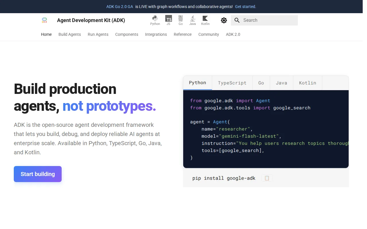Switch to the Java code sample tab
The height and width of the screenshot is (229, 367).
click(282, 83)
